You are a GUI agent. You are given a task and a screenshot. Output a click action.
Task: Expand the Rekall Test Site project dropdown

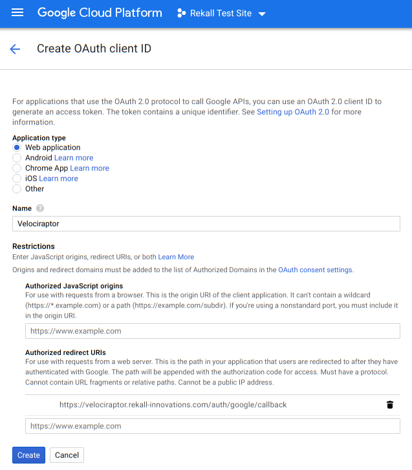point(261,14)
